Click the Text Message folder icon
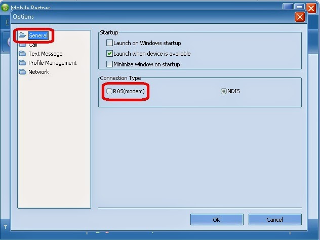320x240 pixels. point(22,54)
